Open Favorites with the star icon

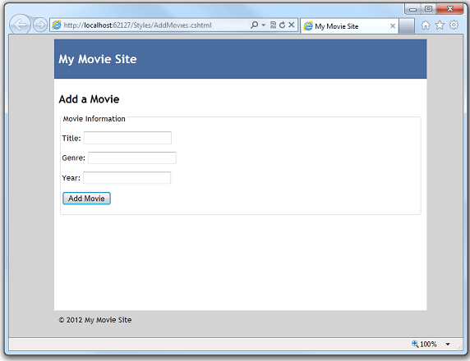pyautogui.click(x=440, y=25)
